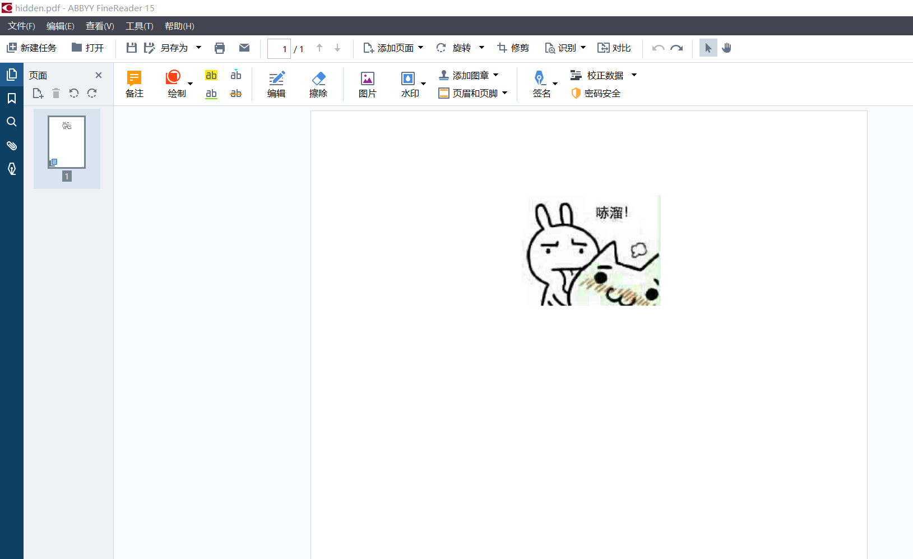Select the Erase tool
This screenshot has width=913, height=559.
(318, 84)
